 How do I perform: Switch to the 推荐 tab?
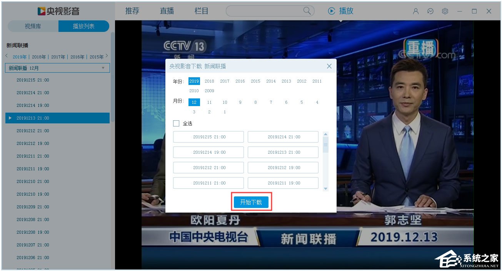[132, 11]
